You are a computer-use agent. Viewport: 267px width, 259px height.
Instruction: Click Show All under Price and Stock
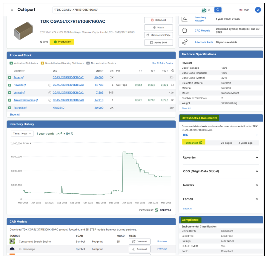click(15, 115)
